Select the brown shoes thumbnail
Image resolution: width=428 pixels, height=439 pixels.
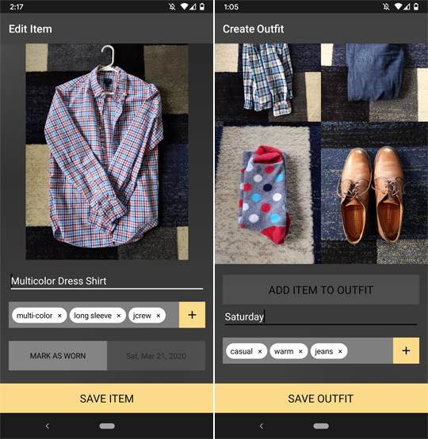click(x=375, y=193)
